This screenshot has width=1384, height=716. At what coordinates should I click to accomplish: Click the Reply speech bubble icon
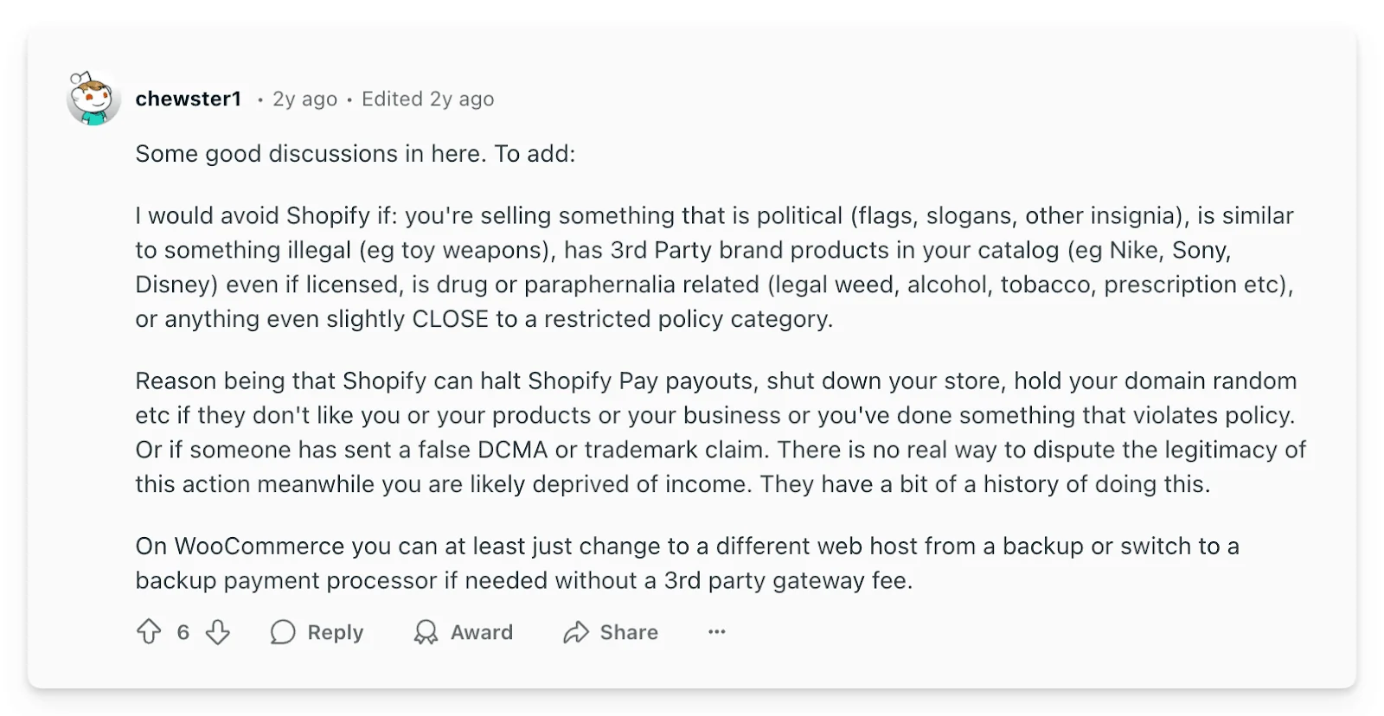click(282, 632)
